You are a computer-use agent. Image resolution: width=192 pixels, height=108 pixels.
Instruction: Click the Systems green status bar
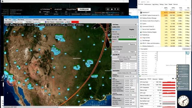127,39
